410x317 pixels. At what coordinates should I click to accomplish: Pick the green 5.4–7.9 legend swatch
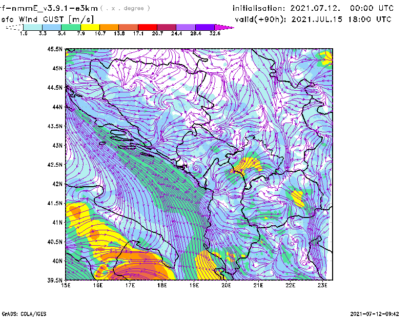tap(71, 27)
